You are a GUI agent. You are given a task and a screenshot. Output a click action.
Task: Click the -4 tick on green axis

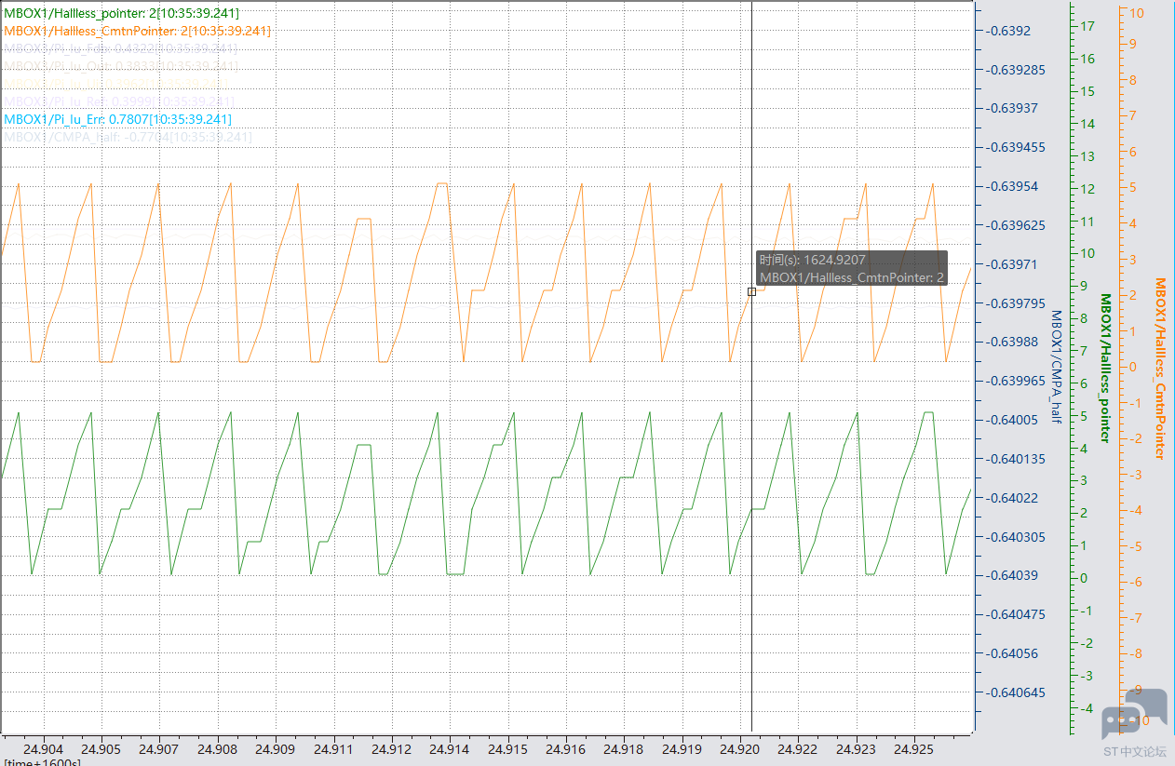pos(1085,707)
